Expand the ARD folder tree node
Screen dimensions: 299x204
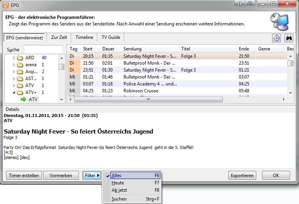(x=14, y=58)
